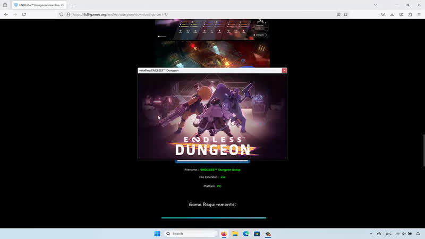This screenshot has height=239, width=425.
Task: Click the ENDLESS Dungeon installer artwork
Action: coord(212,117)
